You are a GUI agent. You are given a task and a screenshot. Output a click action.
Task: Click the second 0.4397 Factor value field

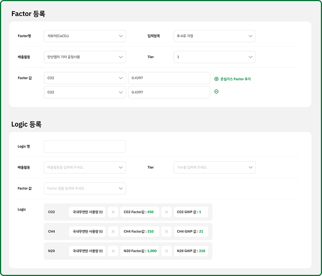[169, 92]
